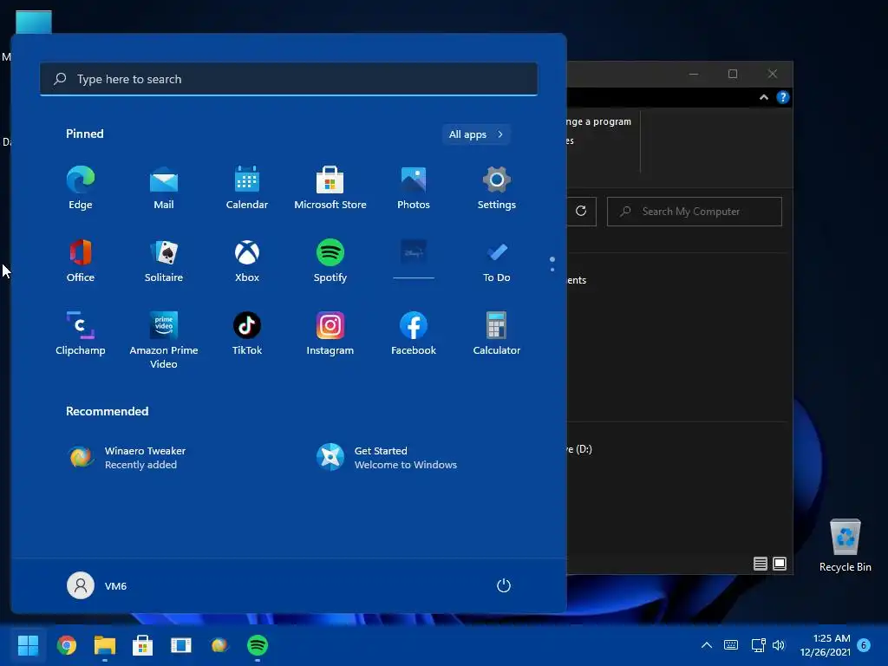Viewport: 888px width, 666px height.
Task: Open Settings from pinned apps
Action: (497, 188)
